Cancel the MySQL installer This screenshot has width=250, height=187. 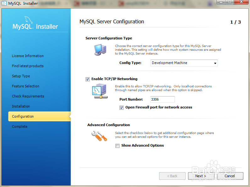[230, 176]
